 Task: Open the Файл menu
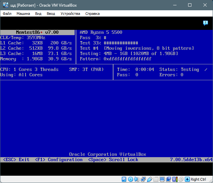7,14
